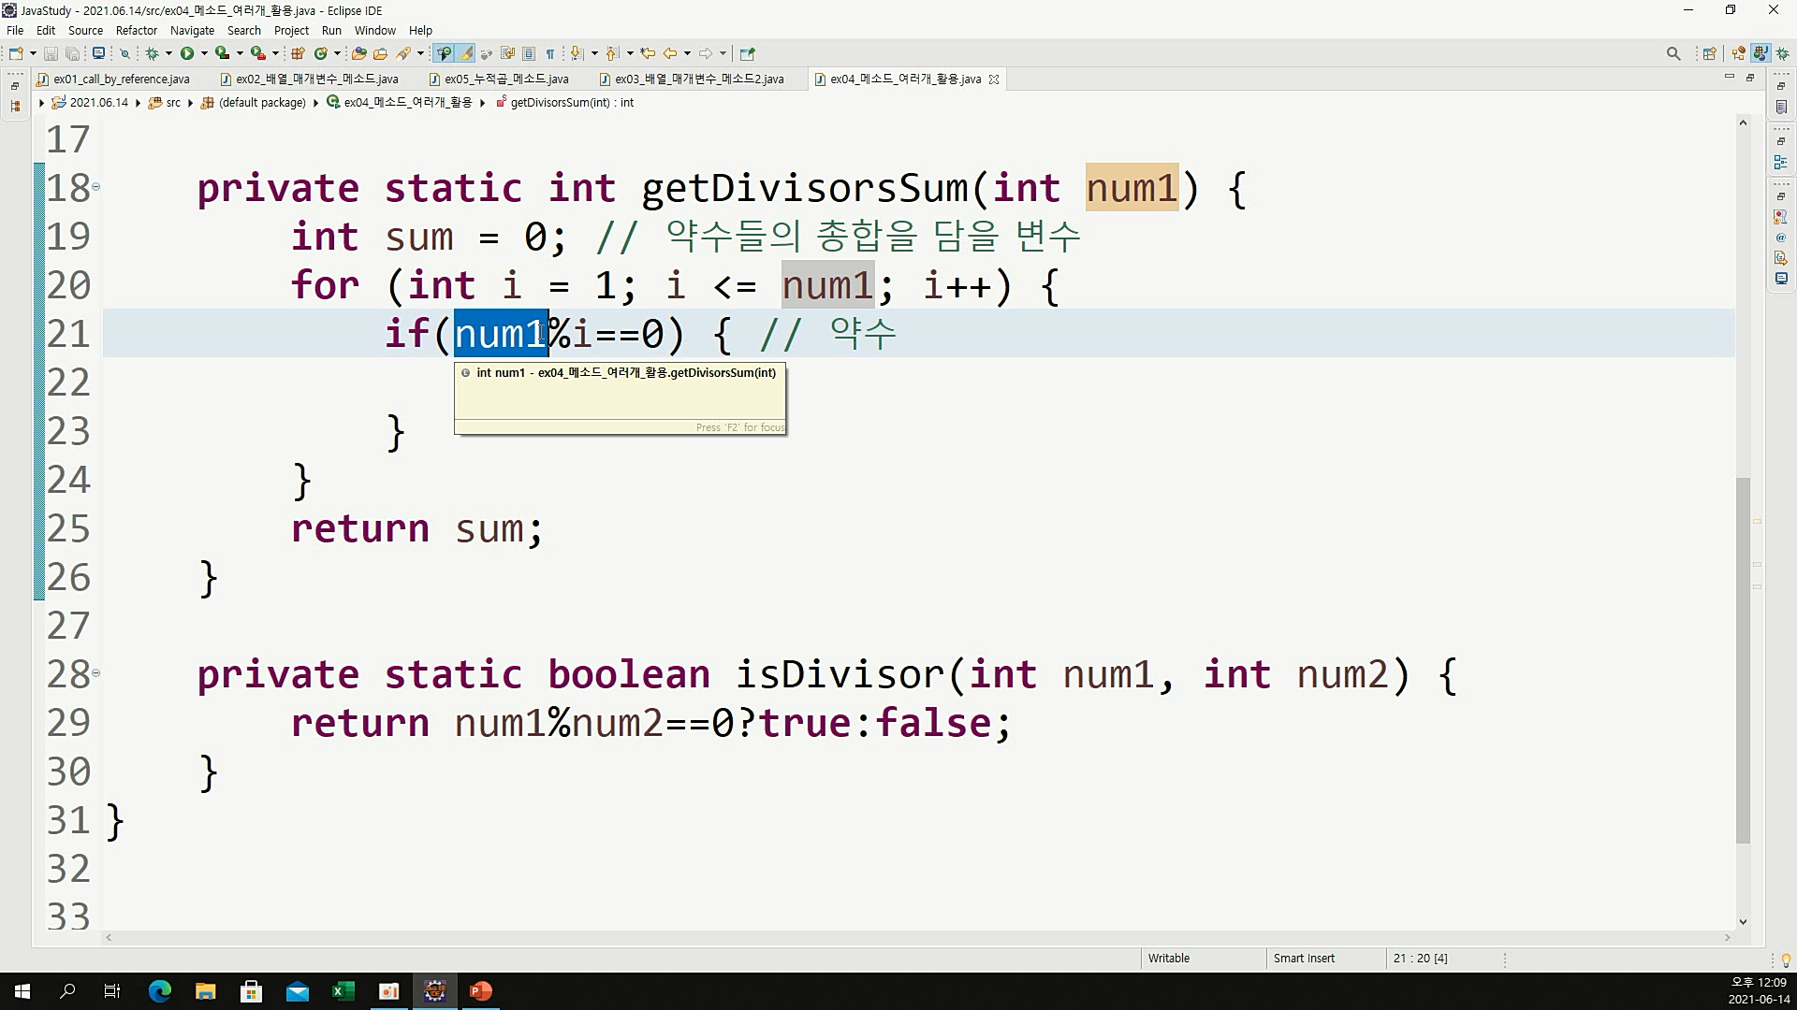Open the Refactor menu
The width and height of the screenshot is (1797, 1010).
[x=136, y=30]
